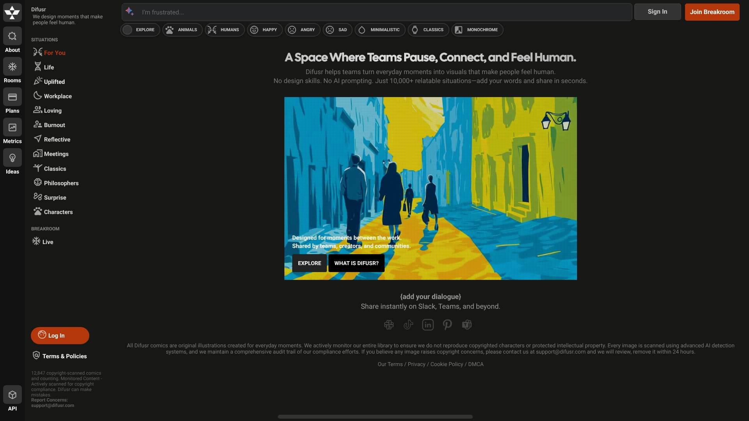Share to Slack via its icon
The width and height of the screenshot is (749, 421).
[x=389, y=324]
